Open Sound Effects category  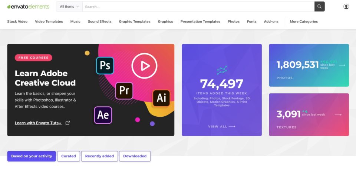100,21
